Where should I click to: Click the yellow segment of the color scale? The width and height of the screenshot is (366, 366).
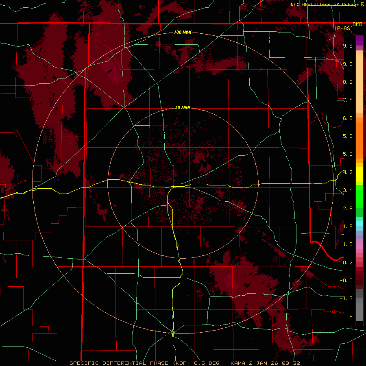[359, 174]
